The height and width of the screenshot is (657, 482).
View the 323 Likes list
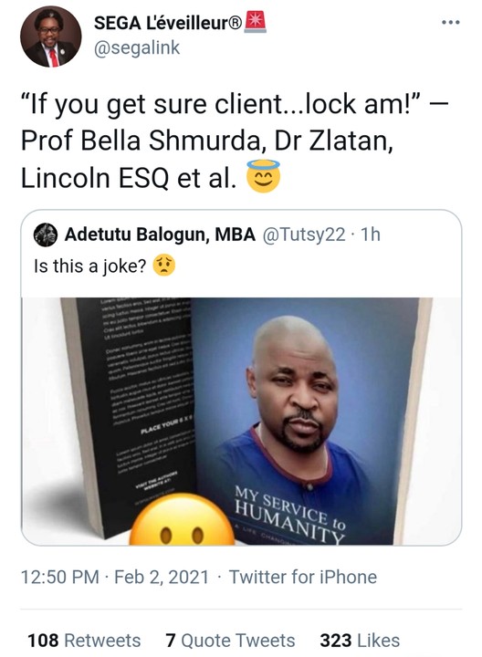360,641
